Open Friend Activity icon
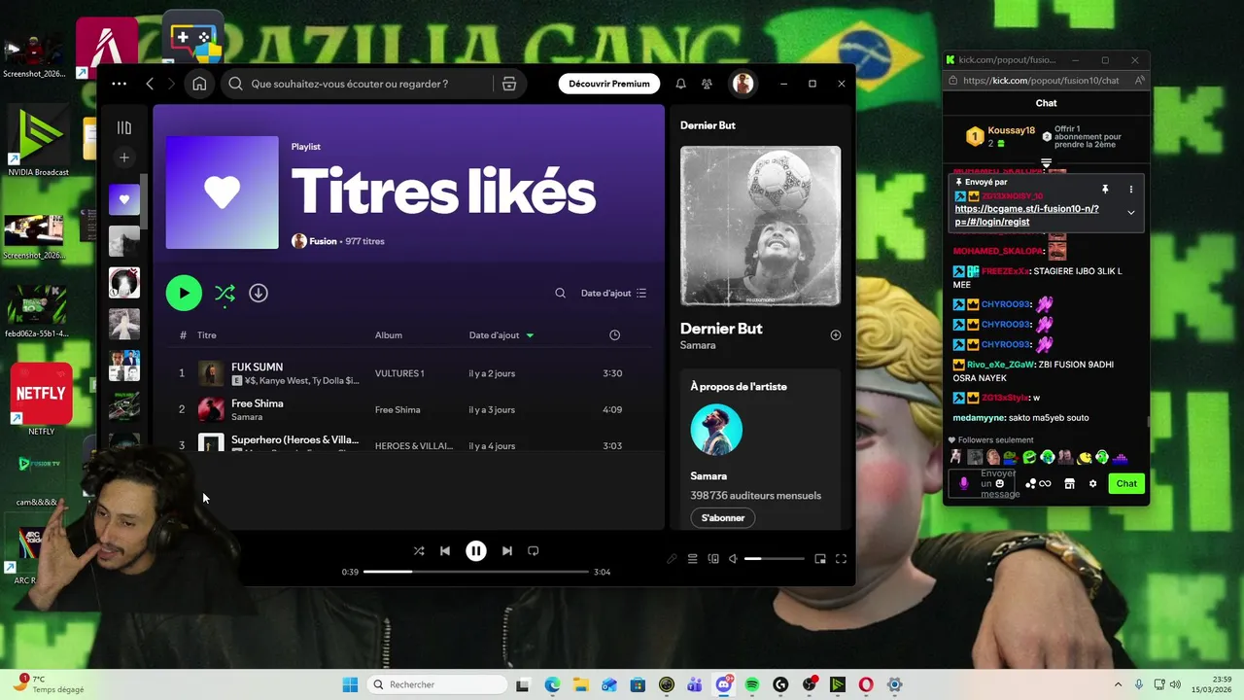 tap(708, 84)
